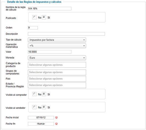Open the Moneda dropdown showing Euro
The height and width of the screenshot is (130, 146).
pyautogui.click(x=57, y=58)
